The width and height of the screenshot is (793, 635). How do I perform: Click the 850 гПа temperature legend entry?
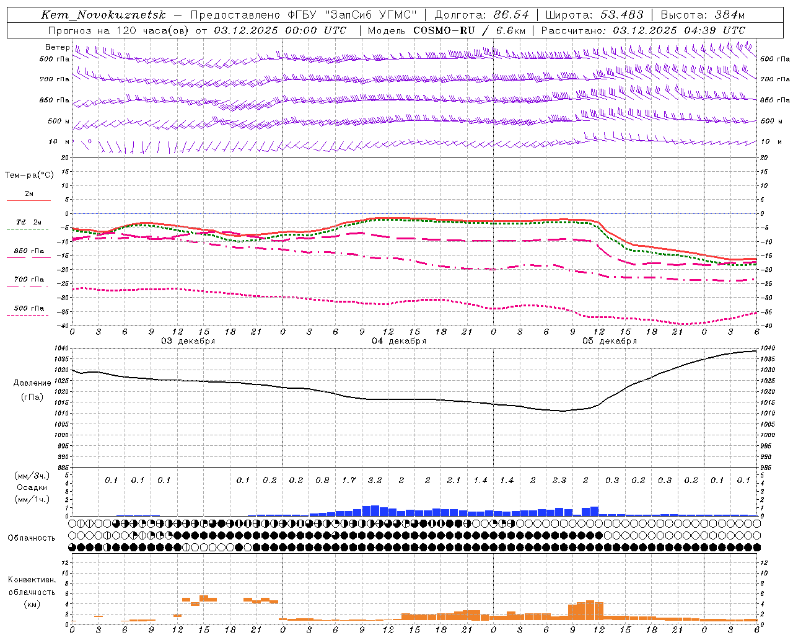[x=28, y=251]
